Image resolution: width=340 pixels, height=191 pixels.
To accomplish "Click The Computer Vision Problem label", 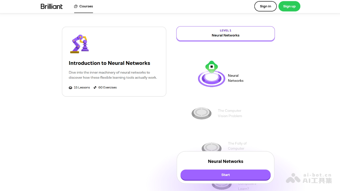I will [x=230, y=113].
